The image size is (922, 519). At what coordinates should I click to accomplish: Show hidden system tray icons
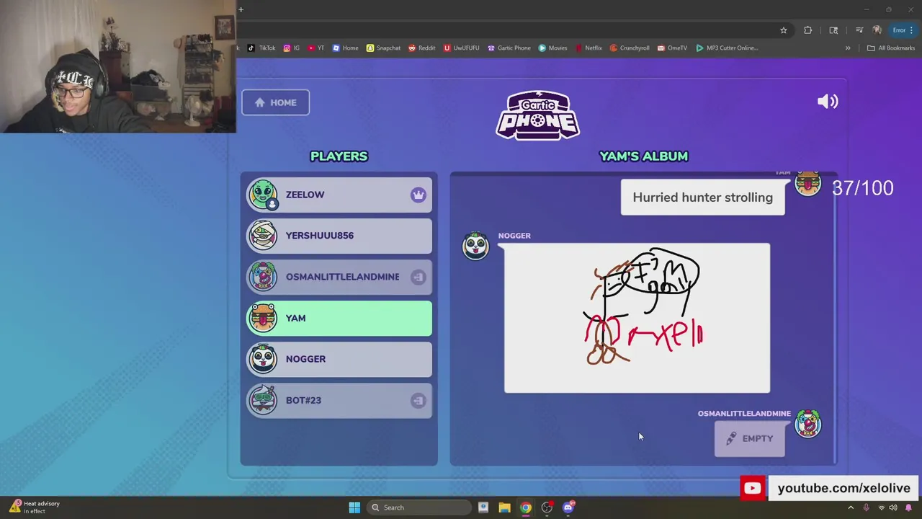coord(851,507)
